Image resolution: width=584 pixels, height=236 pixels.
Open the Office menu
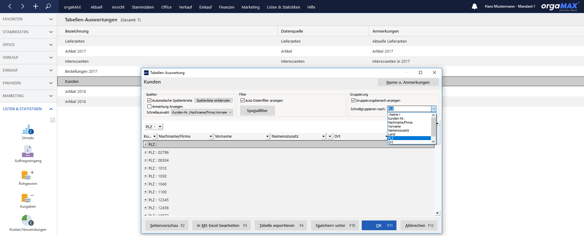pos(166,7)
